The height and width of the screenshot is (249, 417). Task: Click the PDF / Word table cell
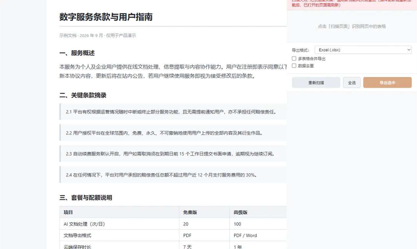point(258,236)
